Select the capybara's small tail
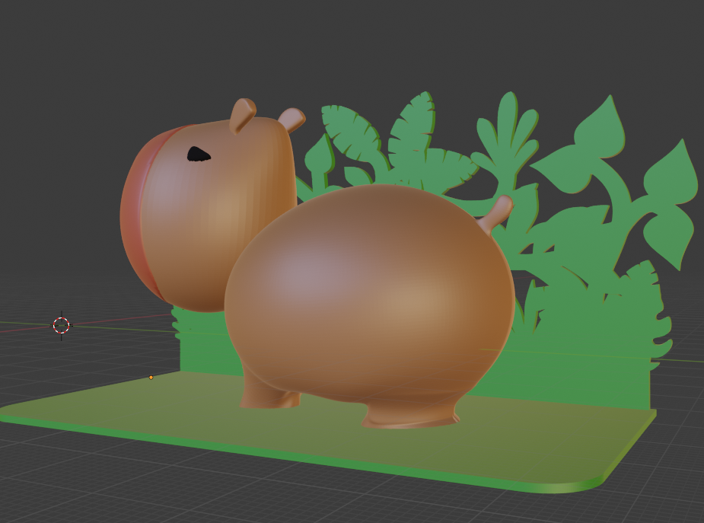 click(x=496, y=213)
